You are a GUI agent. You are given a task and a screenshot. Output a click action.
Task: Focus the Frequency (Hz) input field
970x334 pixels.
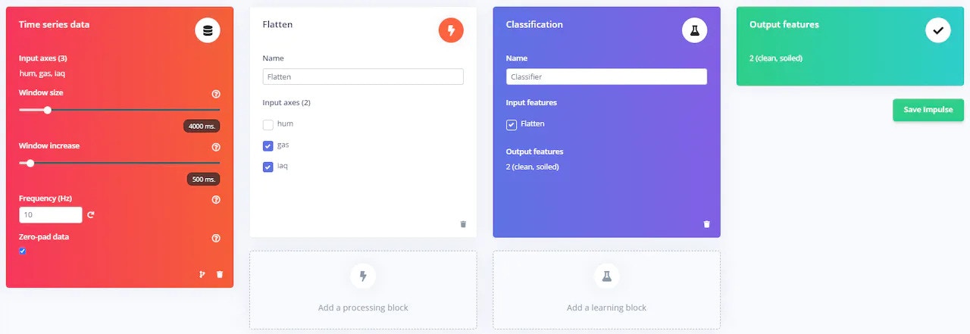pos(50,215)
